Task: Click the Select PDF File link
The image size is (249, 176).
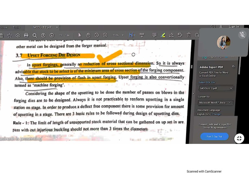Action: (x=207, y=83)
